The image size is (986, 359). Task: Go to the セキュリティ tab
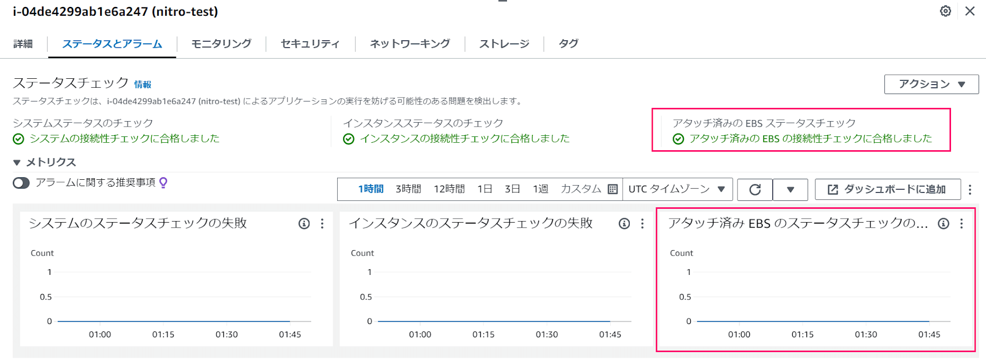310,44
